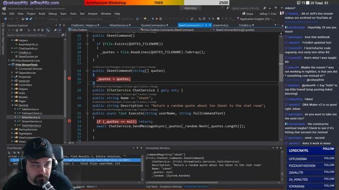Open the SkeetCommand(string[] quotes) member dropdown
The image size is (339, 190).
coord(246,30)
